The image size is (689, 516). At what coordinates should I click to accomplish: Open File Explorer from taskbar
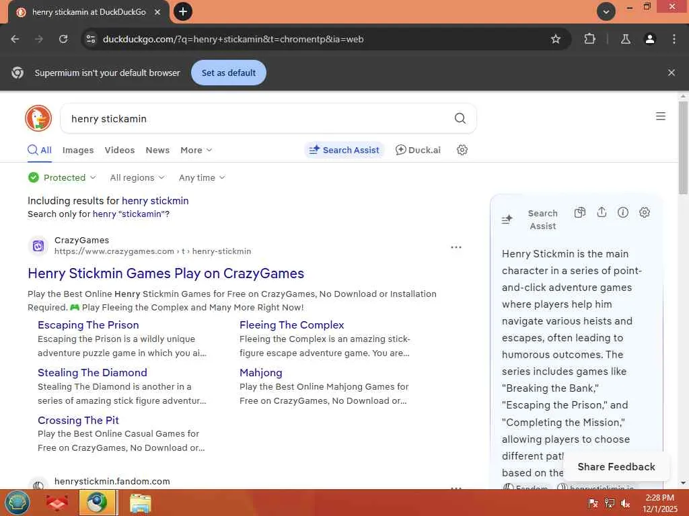tap(141, 503)
